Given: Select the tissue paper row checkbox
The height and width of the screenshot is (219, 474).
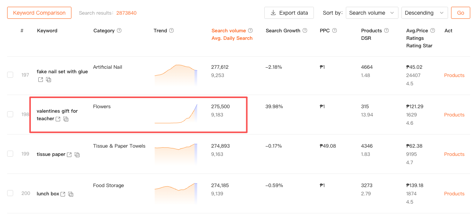Looking at the screenshot, I should [10, 154].
